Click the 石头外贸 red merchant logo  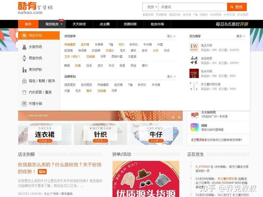point(194,73)
